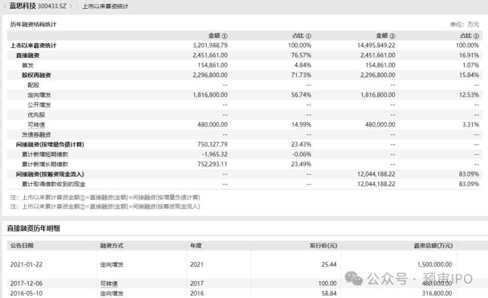
Task: Select the 首发 row label
Action: click(27, 65)
